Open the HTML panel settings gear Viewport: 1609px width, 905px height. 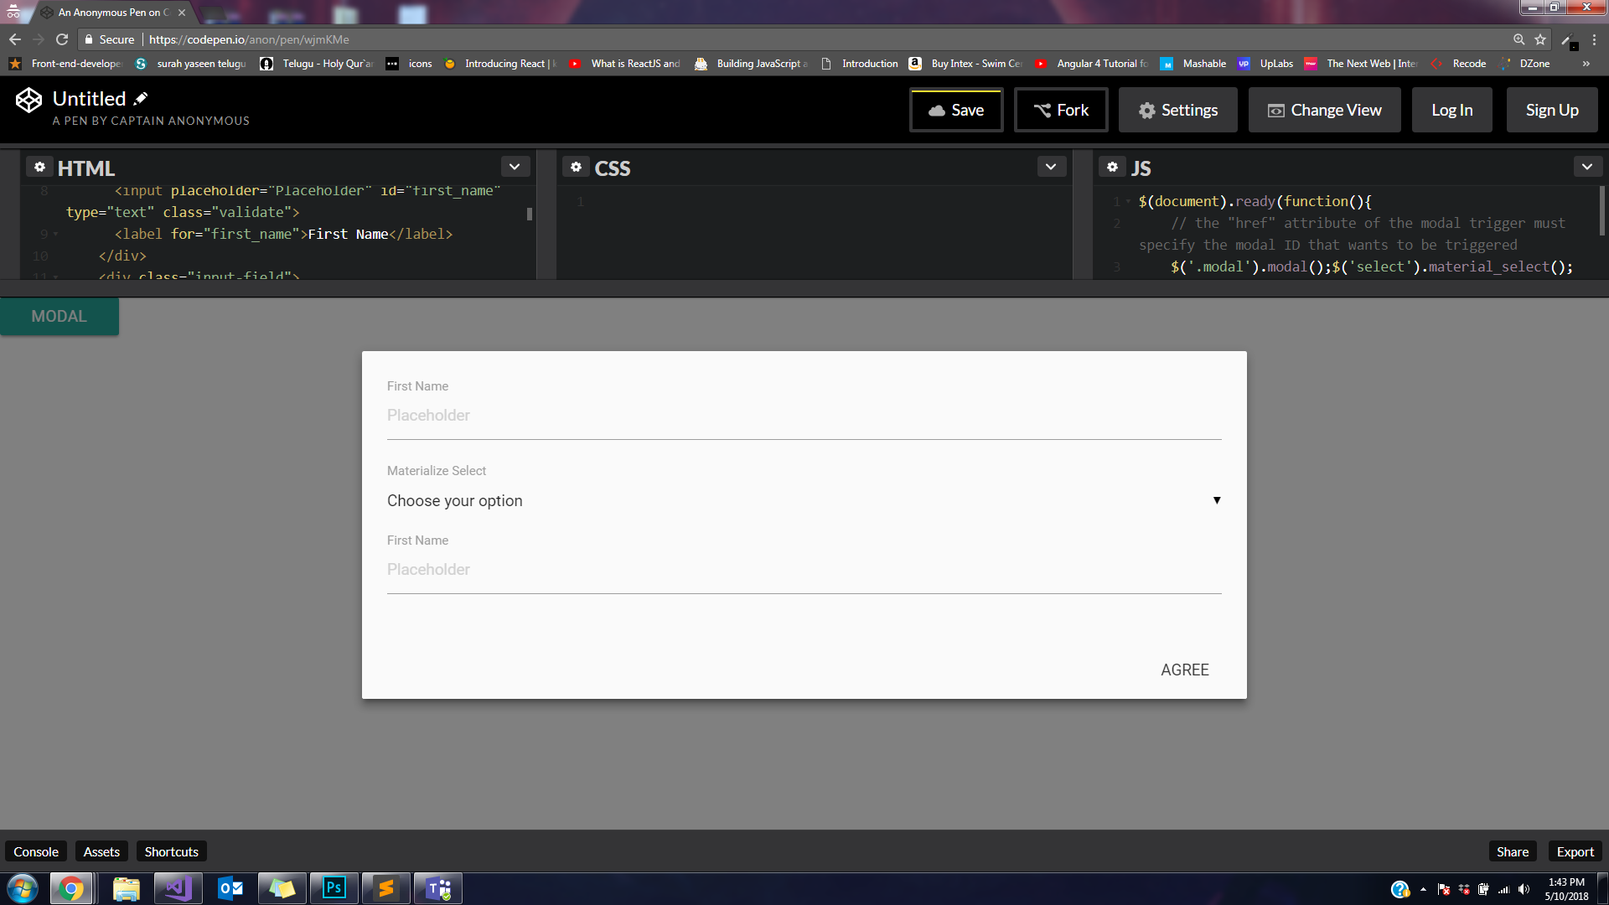pyautogui.click(x=39, y=167)
